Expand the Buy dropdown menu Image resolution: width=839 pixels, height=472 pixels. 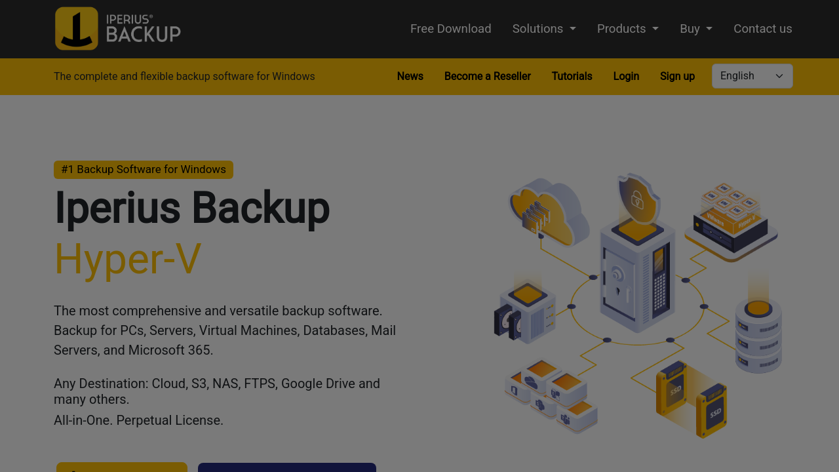coord(695,29)
